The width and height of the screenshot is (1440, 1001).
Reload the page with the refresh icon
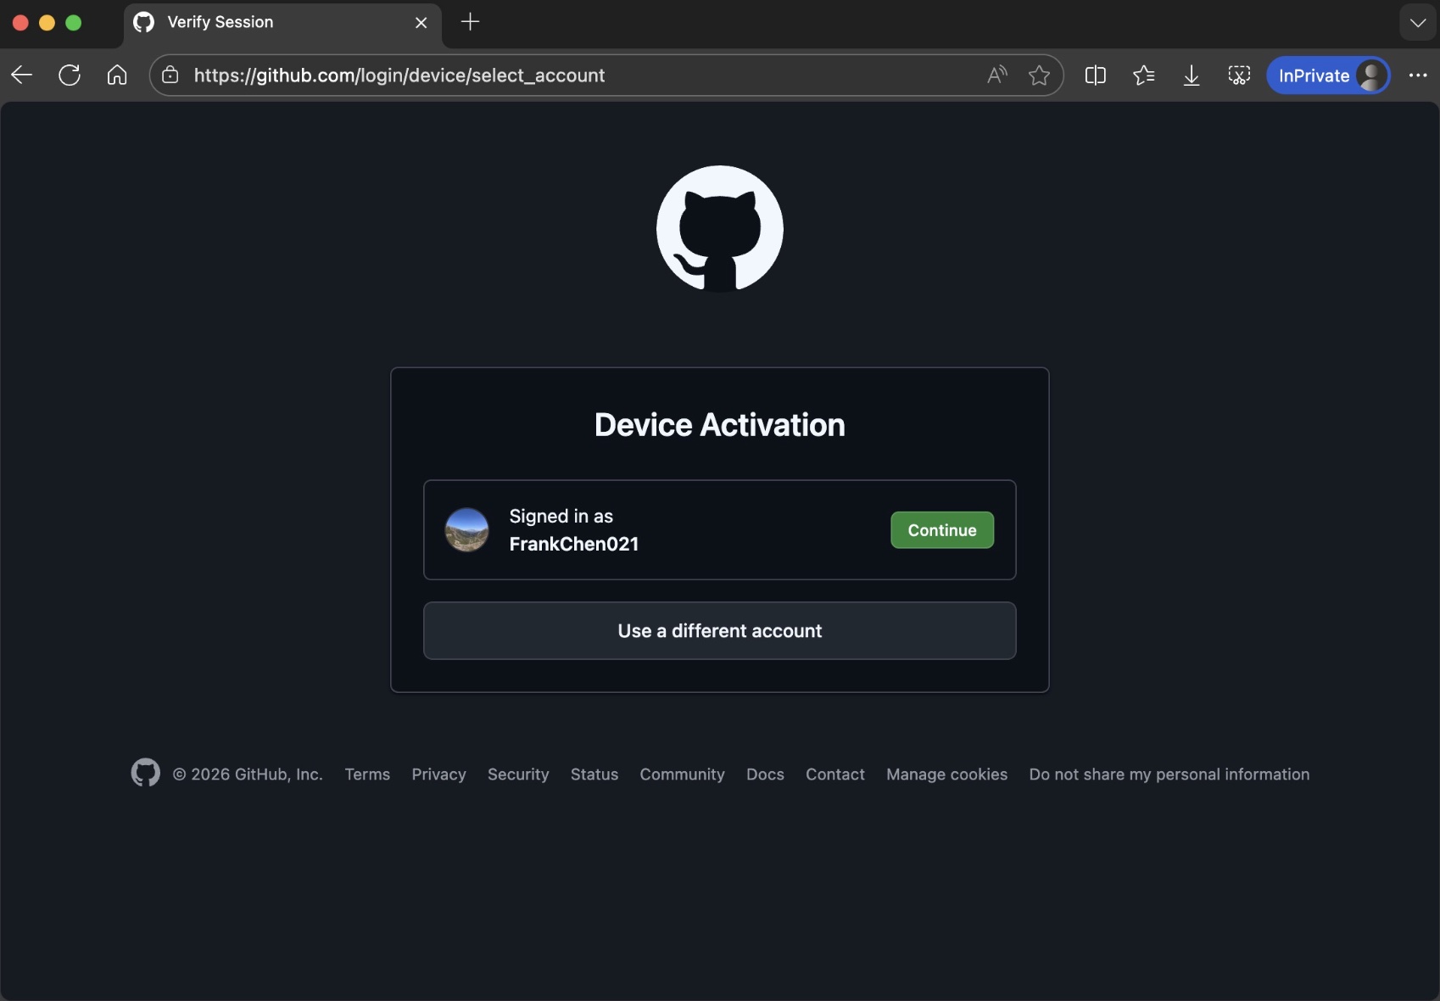tap(69, 75)
